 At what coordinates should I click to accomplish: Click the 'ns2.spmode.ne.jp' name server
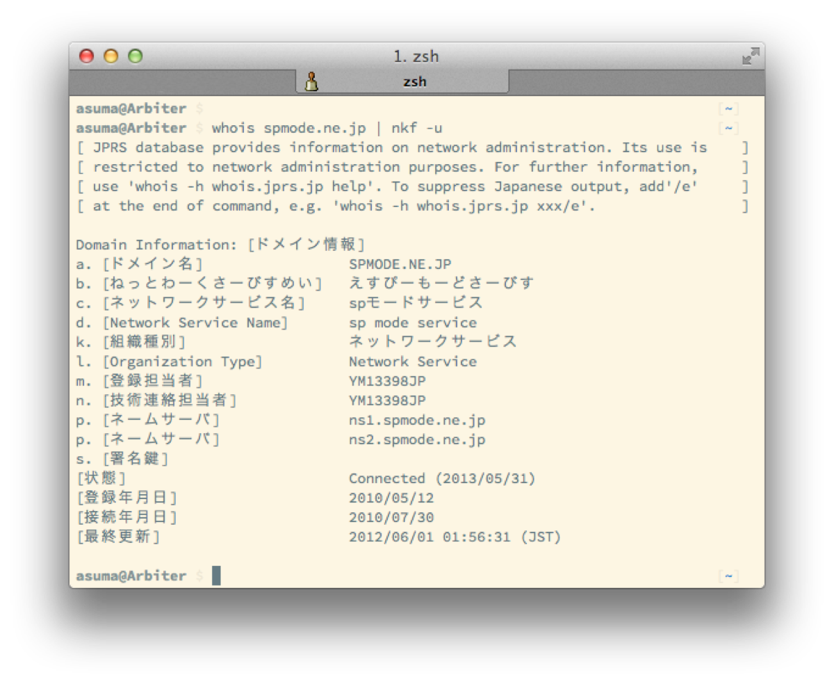(x=417, y=440)
